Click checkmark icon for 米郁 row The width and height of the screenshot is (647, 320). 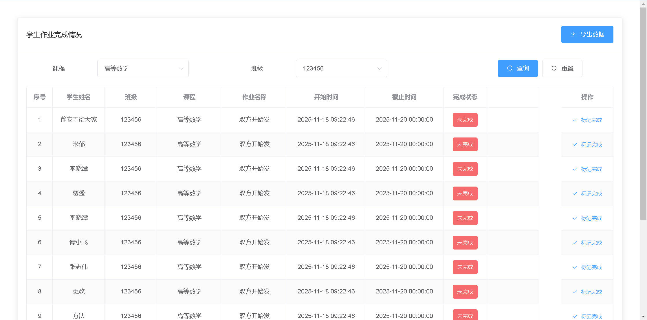pyautogui.click(x=575, y=144)
